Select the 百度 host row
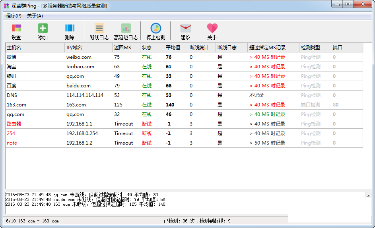The width and height of the screenshot is (375, 228). point(184,86)
